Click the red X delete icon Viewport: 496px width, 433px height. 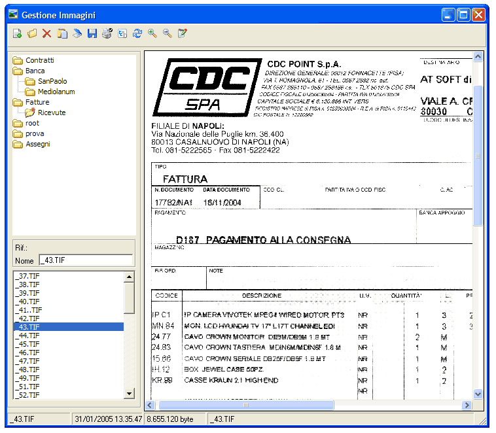(46, 33)
